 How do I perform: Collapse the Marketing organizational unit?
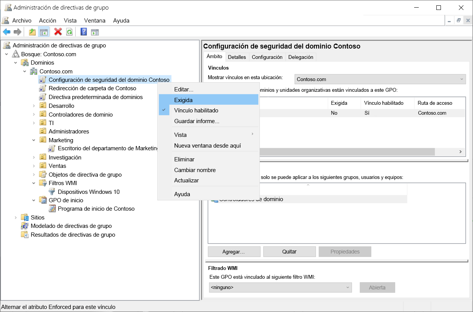point(34,140)
